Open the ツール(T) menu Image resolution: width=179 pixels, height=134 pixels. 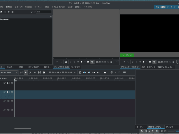click(38, 7)
